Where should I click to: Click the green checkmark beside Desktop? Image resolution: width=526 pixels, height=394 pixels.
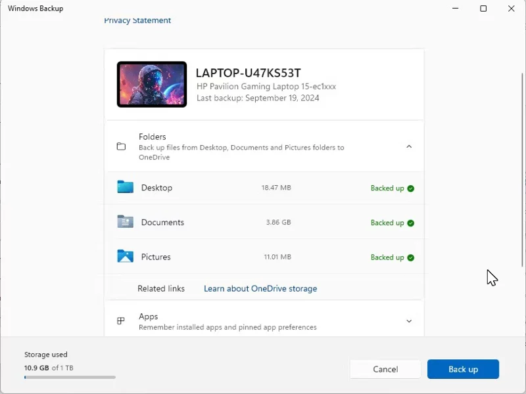click(411, 188)
